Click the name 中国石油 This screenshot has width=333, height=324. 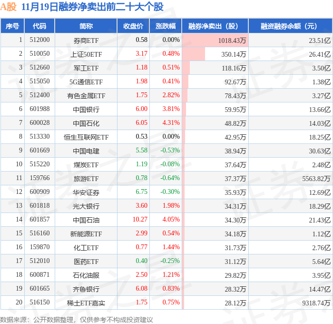pos(86,220)
